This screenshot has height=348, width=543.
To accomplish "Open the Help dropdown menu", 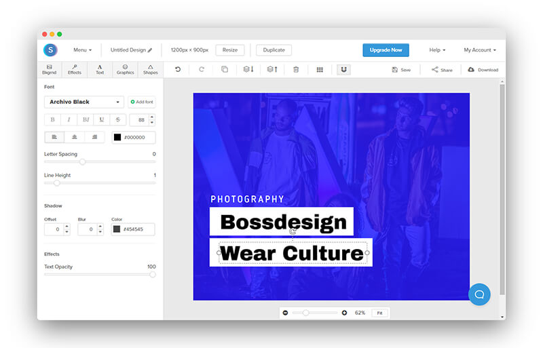I will (x=437, y=50).
